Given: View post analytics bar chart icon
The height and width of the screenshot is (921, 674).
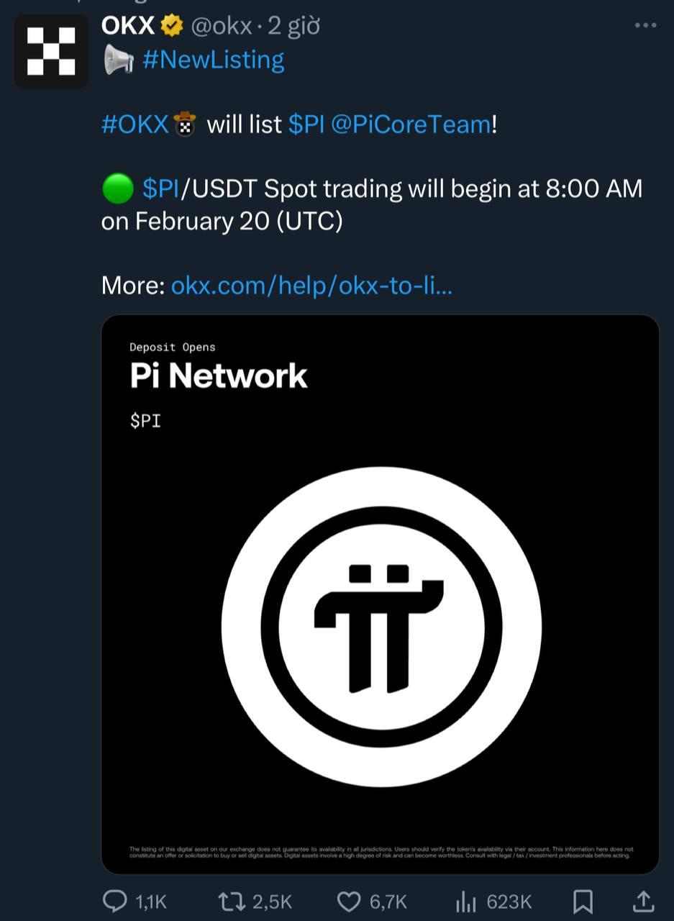Looking at the screenshot, I should 466,900.
